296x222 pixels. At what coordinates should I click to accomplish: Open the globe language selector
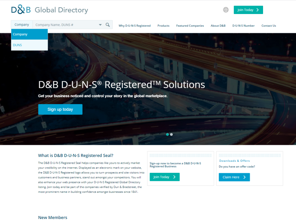226,10
